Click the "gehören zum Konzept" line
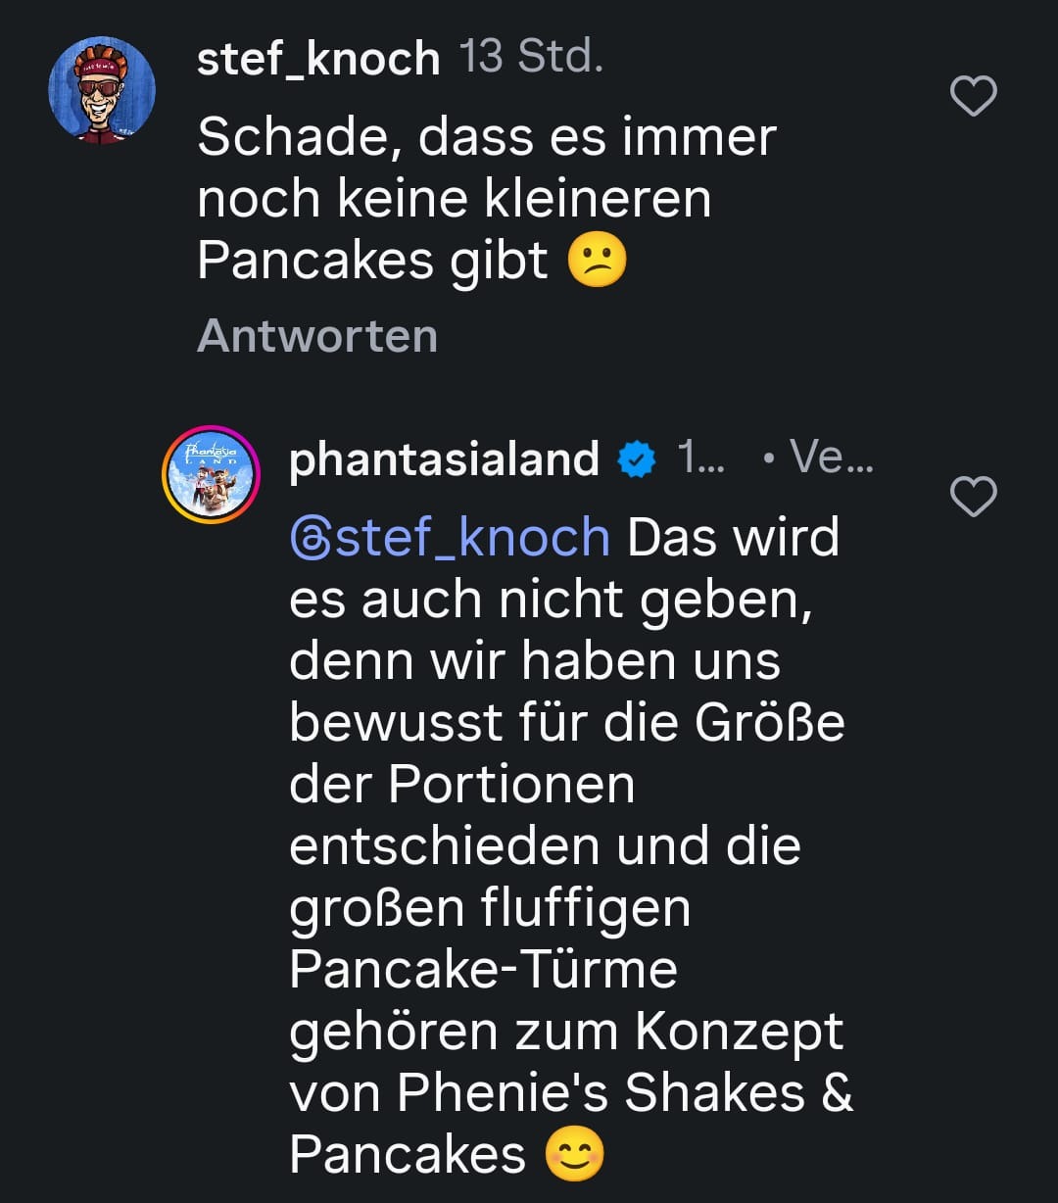 point(566,1031)
